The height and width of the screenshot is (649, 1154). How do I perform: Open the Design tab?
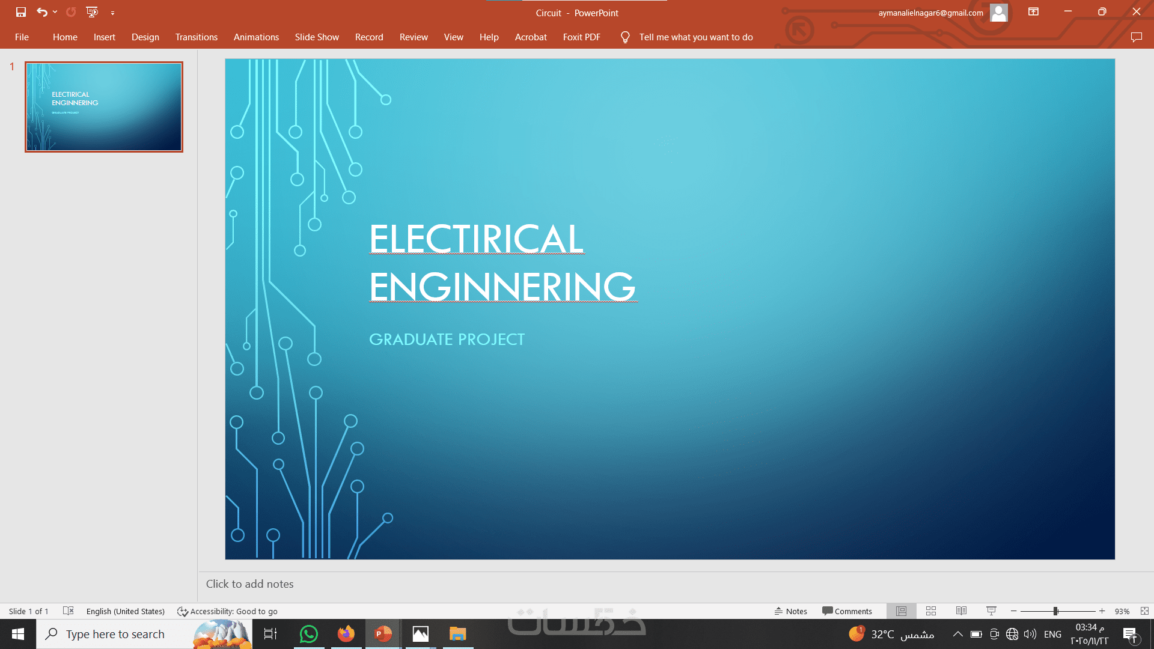[145, 37]
